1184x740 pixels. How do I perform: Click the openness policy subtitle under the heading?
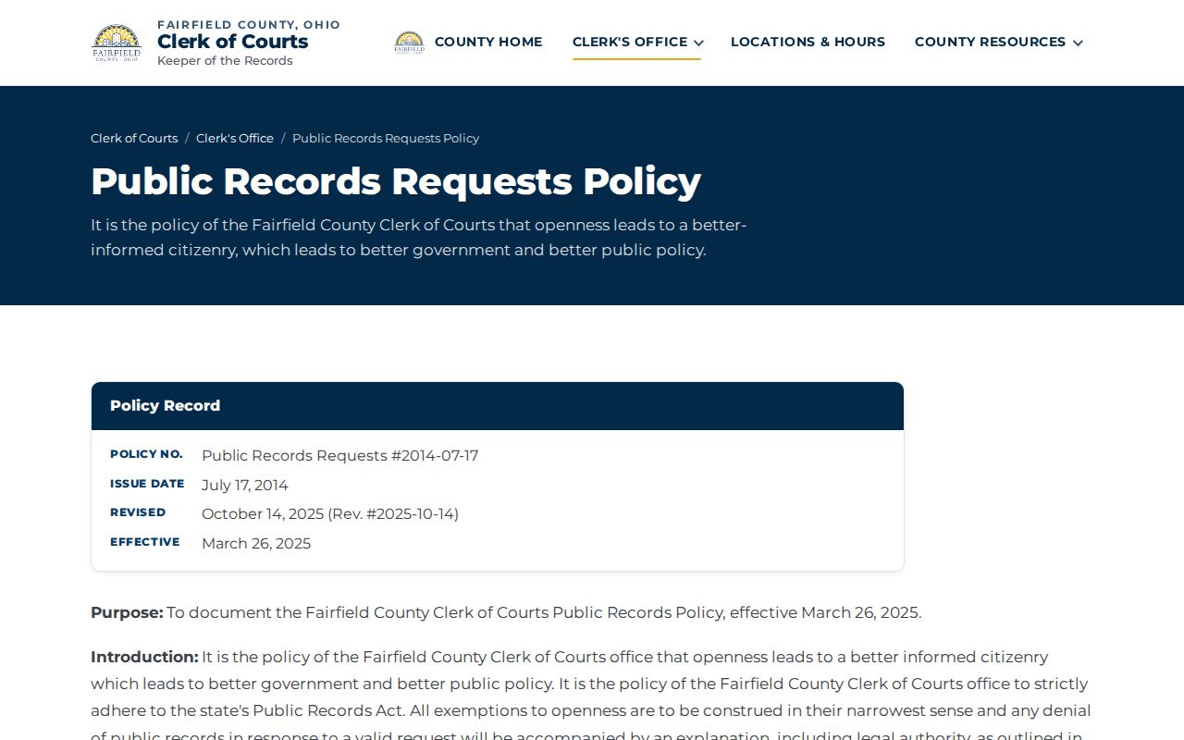tap(418, 238)
